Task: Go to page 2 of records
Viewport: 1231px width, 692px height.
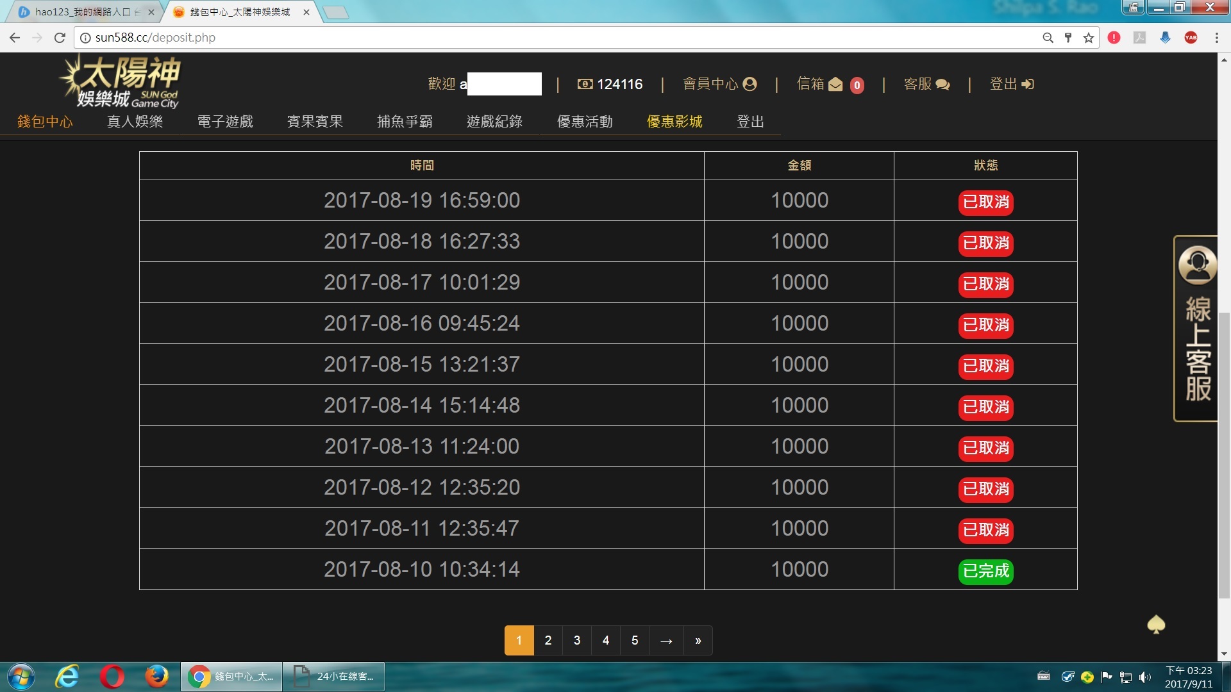Action: [548, 640]
